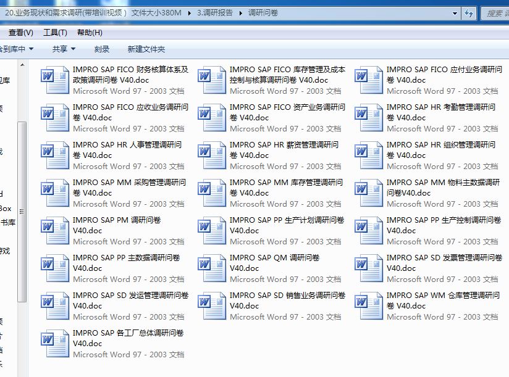The width and height of the screenshot is (509, 377).
Task: Select file name IMPRO SAP HR 人事管理调研问卷
Action: click(127, 150)
